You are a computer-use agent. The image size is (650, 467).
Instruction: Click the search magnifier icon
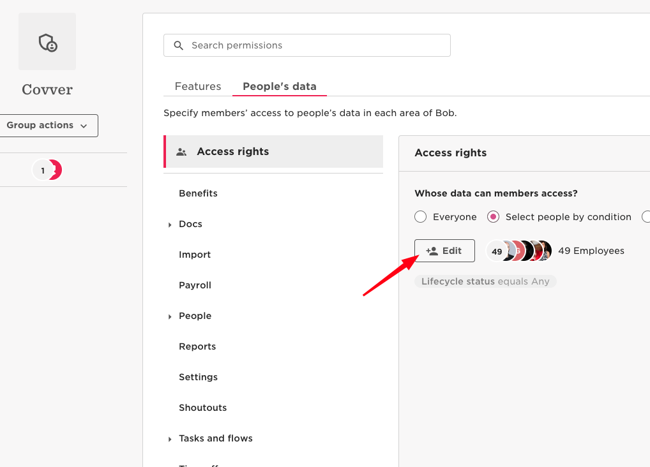[x=179, y=45]
